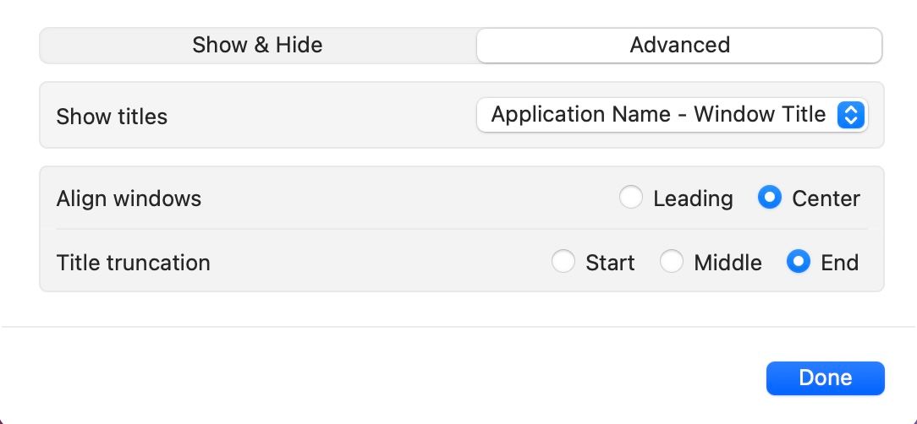Click the 'Application Name - Window Title' text
917x424 pixels.
[x=658, y=115]
